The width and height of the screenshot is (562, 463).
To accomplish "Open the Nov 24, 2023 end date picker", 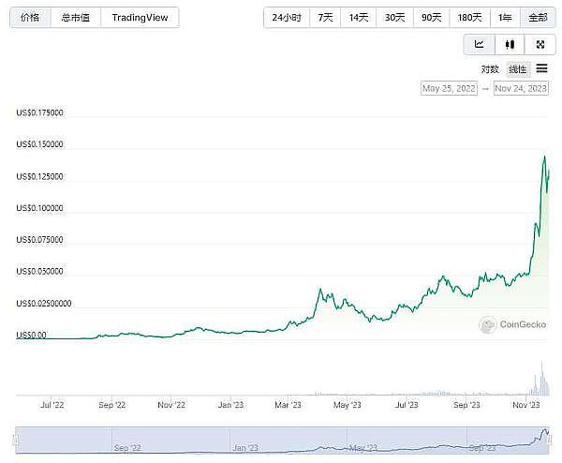I will click(521, 88).
